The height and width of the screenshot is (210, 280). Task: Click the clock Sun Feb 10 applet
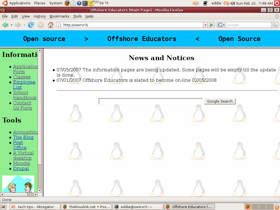[x=254, y=3]
